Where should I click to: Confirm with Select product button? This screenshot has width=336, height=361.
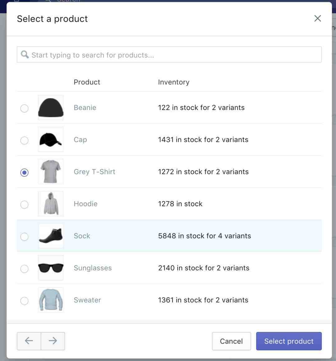(289, 341)
